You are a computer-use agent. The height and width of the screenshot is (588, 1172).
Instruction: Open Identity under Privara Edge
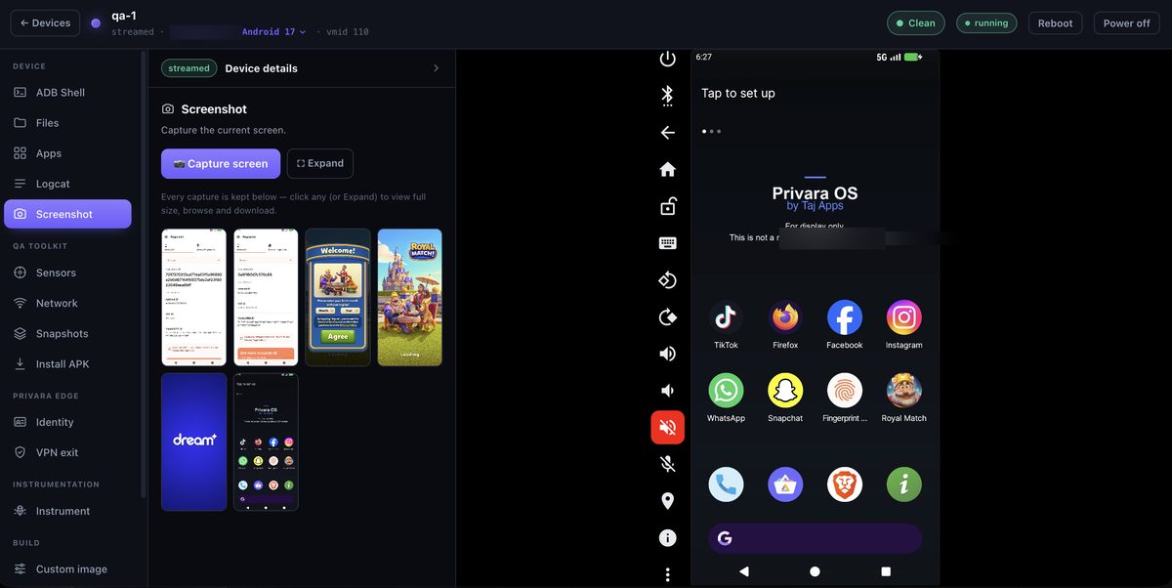pos(67,422)
